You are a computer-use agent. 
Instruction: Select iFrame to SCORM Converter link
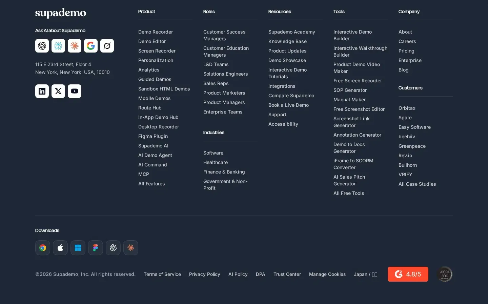[x=353, y=164]
